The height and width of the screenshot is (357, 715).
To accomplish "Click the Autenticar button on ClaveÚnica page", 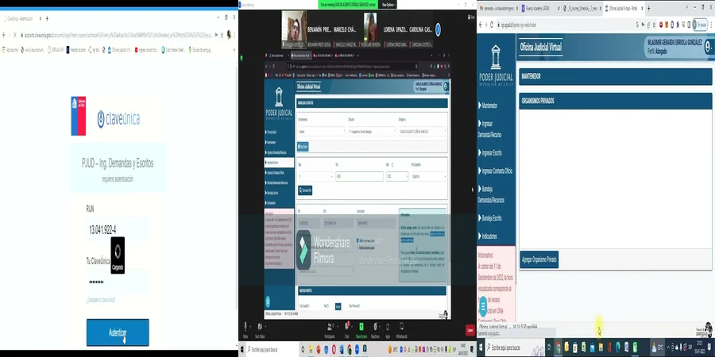I will tap(118, 332).
